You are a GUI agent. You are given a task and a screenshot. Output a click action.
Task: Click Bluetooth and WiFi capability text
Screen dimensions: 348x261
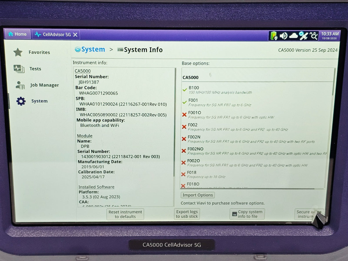[99, 125]
